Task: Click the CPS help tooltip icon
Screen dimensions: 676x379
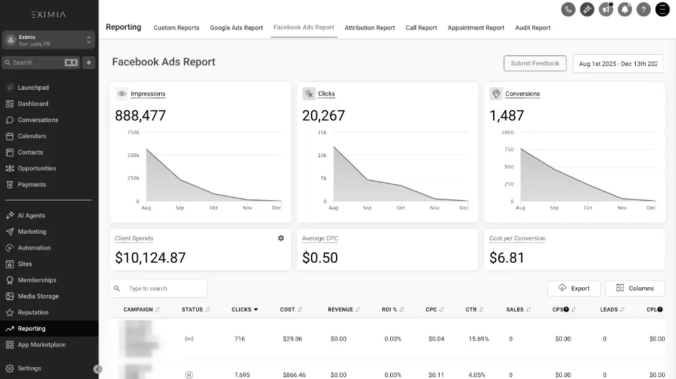Action: pos(566,310)
